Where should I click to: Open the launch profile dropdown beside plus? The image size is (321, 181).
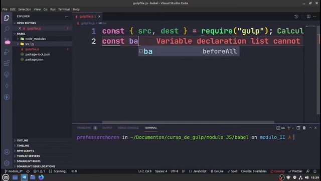click(293, 128)
